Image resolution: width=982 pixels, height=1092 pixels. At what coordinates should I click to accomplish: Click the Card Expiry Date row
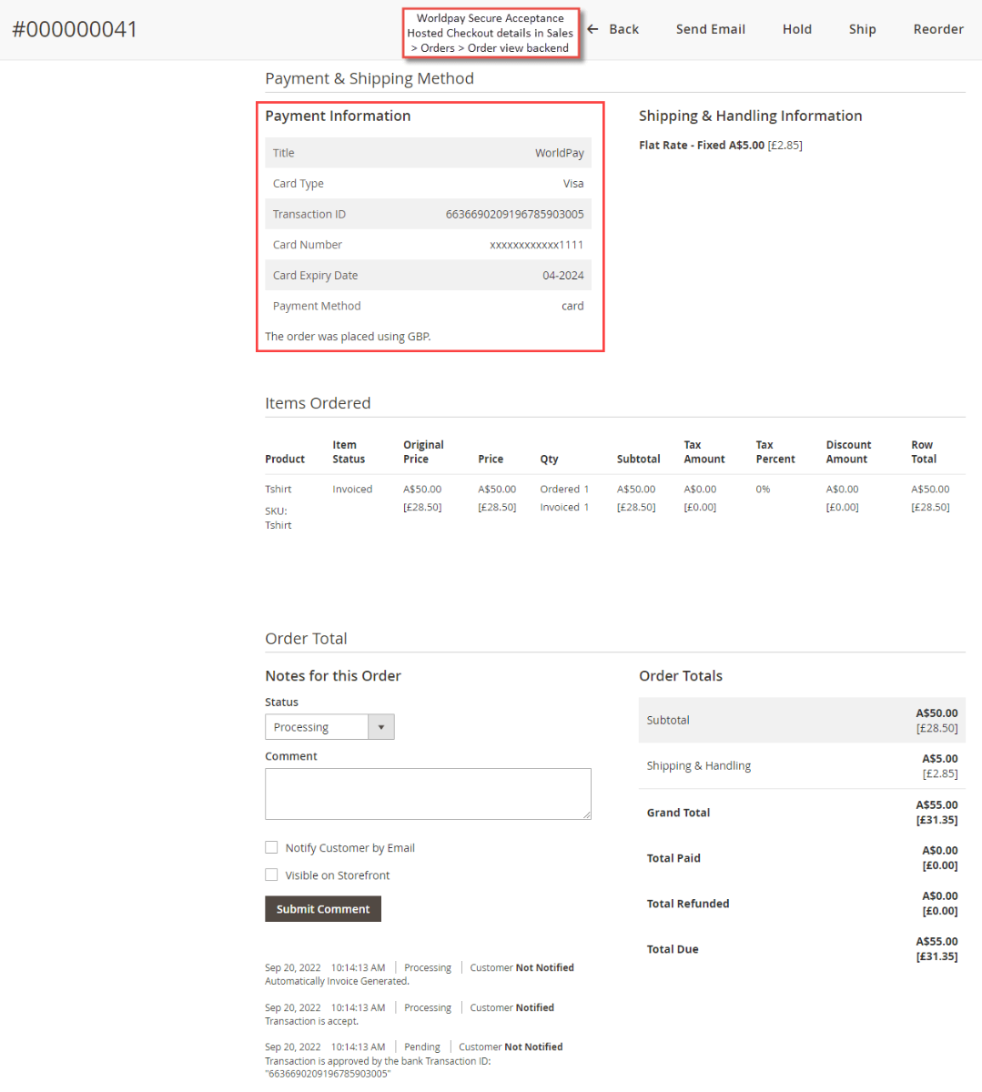coord(427,275)
